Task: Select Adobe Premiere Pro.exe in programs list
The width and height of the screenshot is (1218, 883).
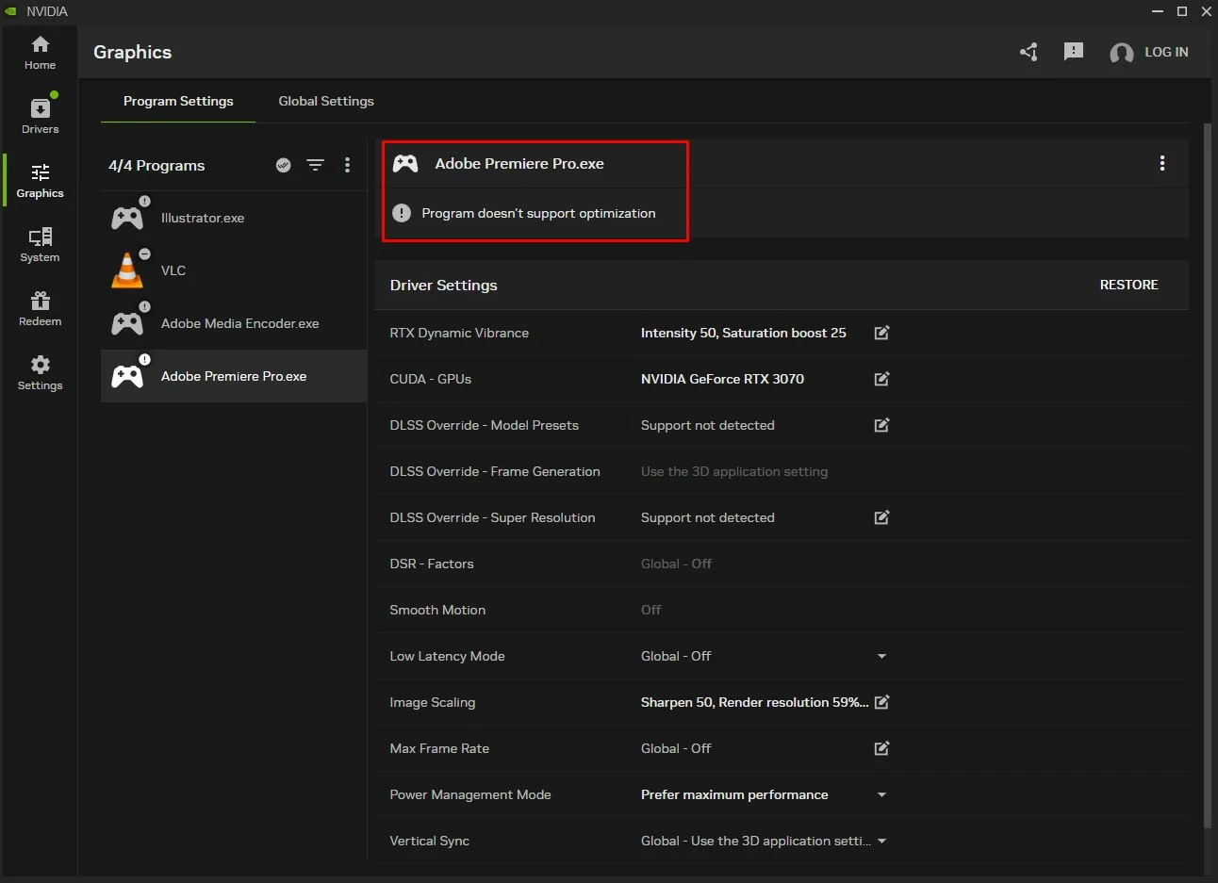Action: (x=234, y=376)
